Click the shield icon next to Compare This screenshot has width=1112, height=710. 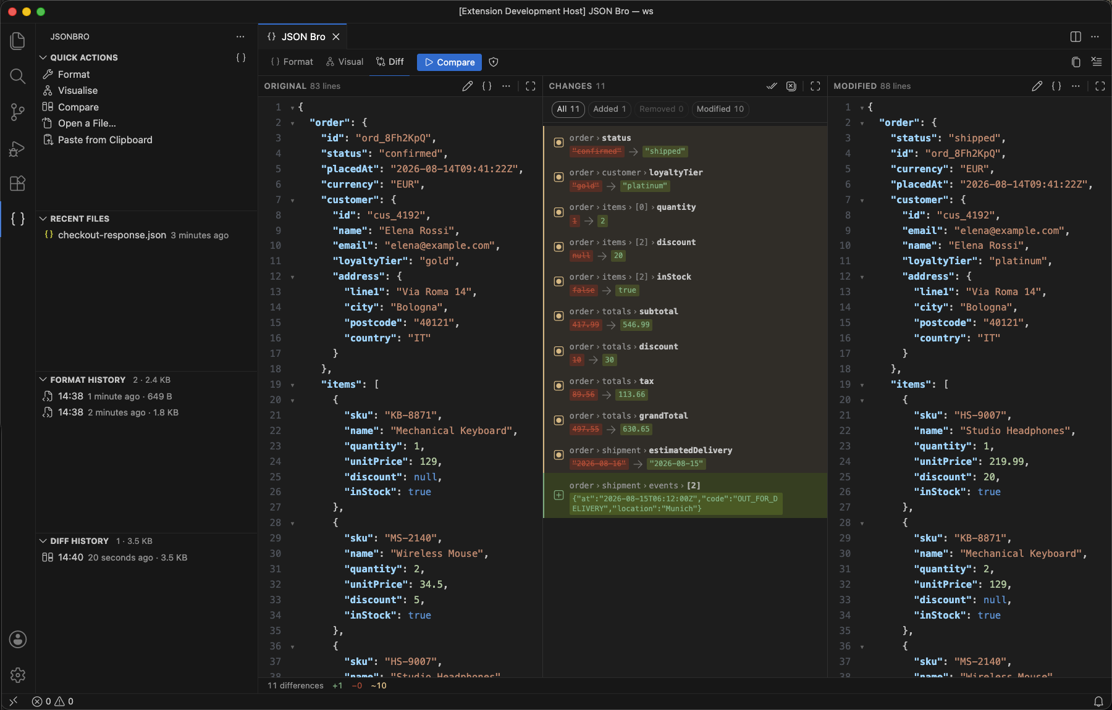pos(494,62)
